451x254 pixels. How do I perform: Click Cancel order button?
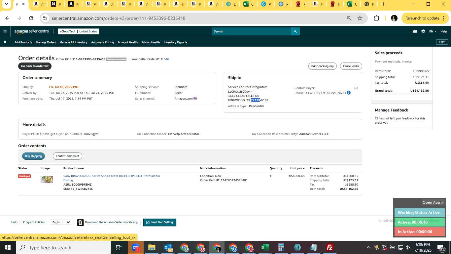(351, 66)
